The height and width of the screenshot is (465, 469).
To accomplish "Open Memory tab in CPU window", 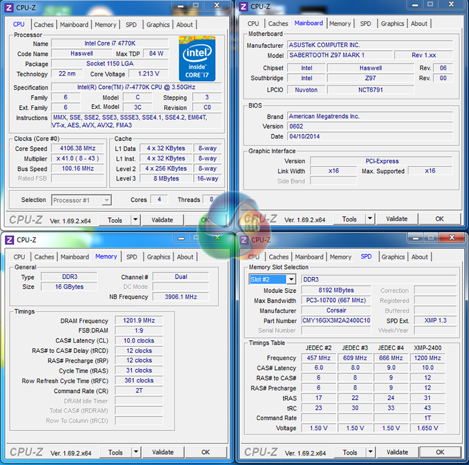I will [x=105, y=25].
